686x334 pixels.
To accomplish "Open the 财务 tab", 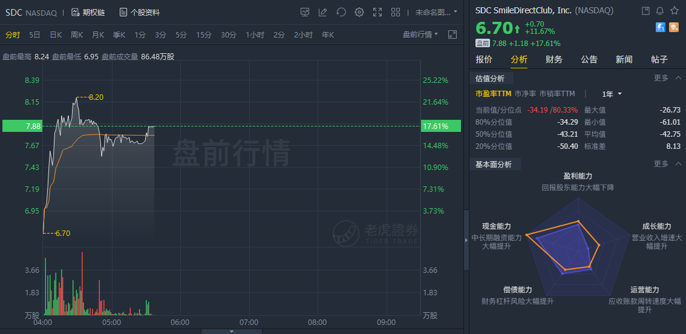I will (554, 59).
